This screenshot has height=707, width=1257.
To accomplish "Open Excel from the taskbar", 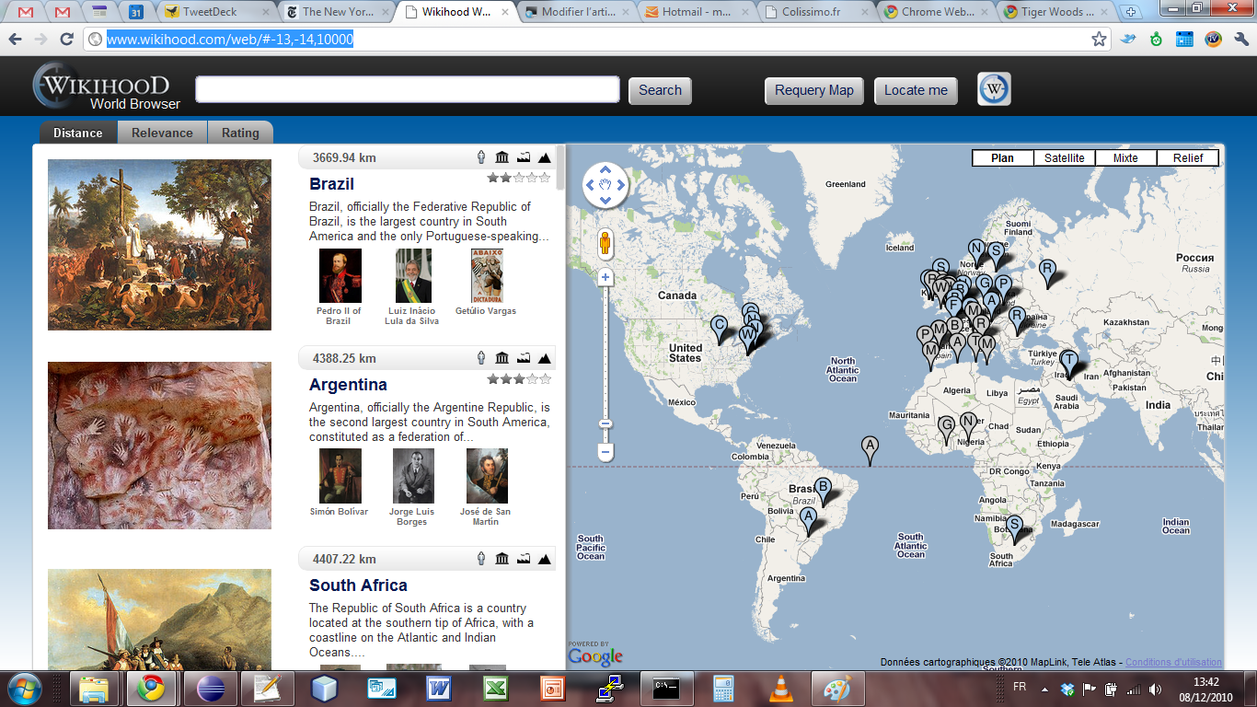I will click(495, 689).
